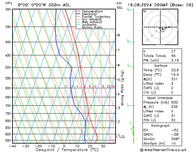Click the red Temperature line sample in the legend
This screenshot has height=152, width=196.
click(78, 11)
